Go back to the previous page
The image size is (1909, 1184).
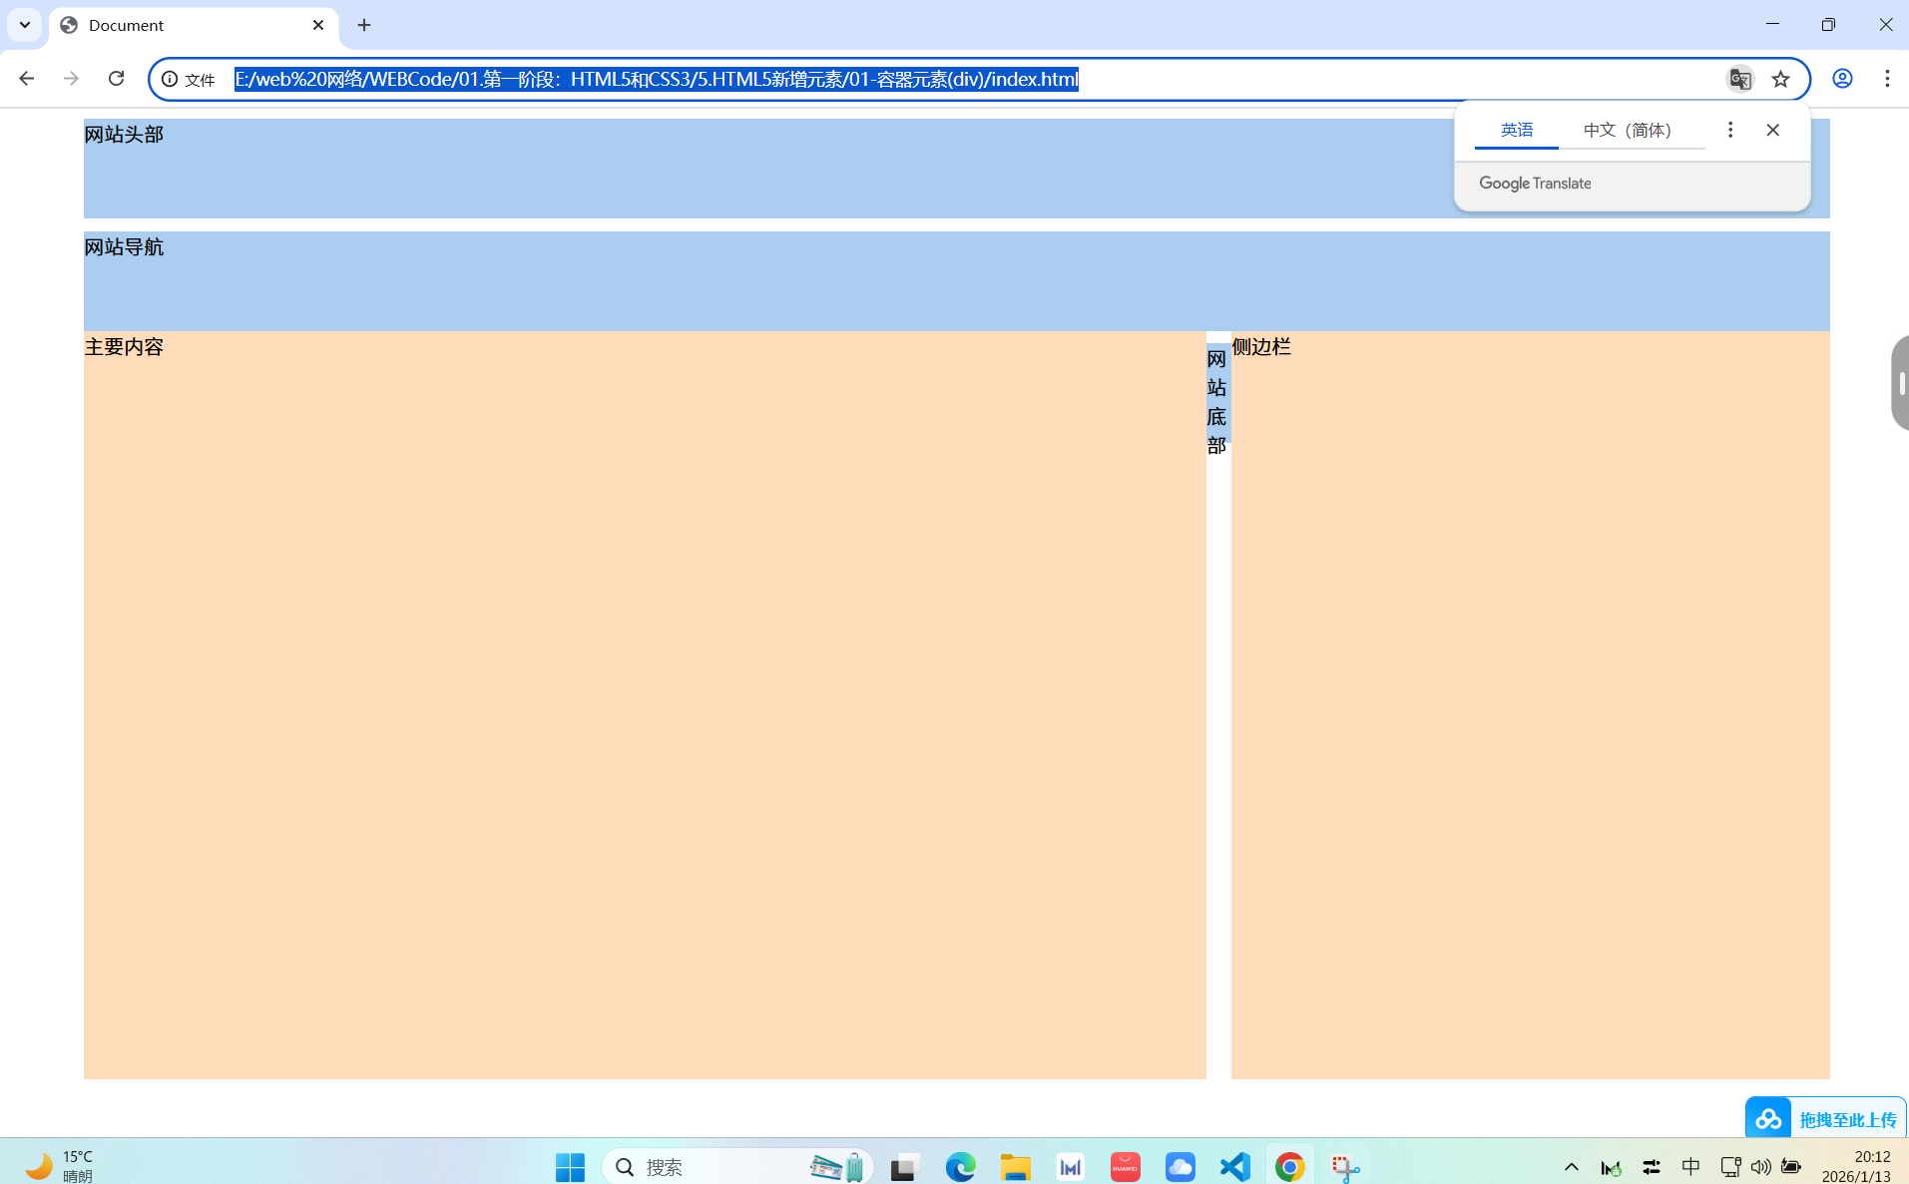coord(27,79)
